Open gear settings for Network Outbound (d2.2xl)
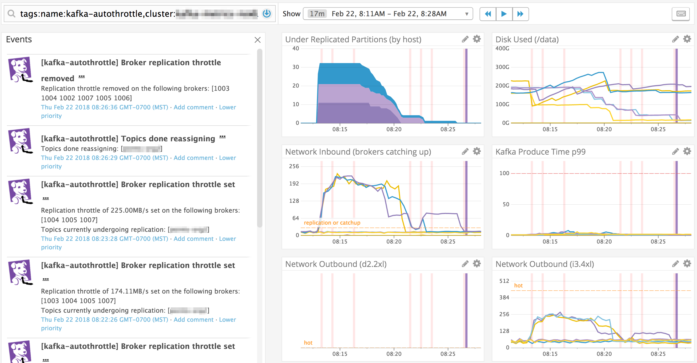The image size is (697, 363). pos(476,264)
